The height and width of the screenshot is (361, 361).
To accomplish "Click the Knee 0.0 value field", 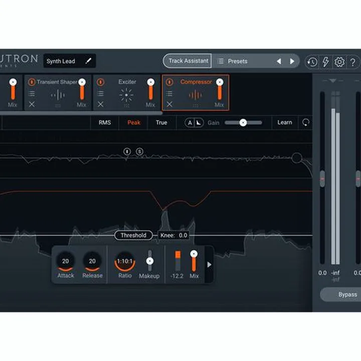I will tap(173, 235).
